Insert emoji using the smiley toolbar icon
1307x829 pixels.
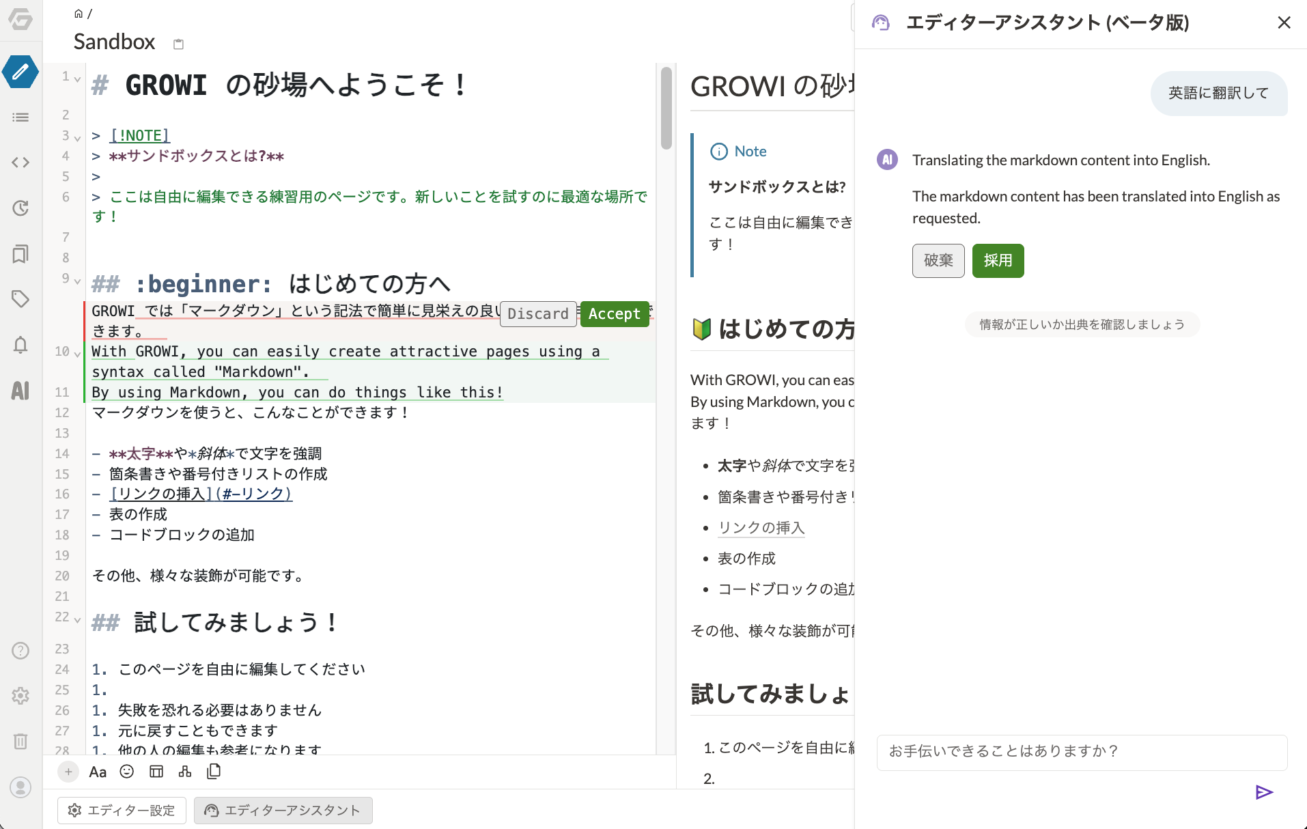(127, 772)
